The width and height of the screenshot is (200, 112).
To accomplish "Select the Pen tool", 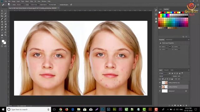I will pyautogui.click(x=2, y=30).
